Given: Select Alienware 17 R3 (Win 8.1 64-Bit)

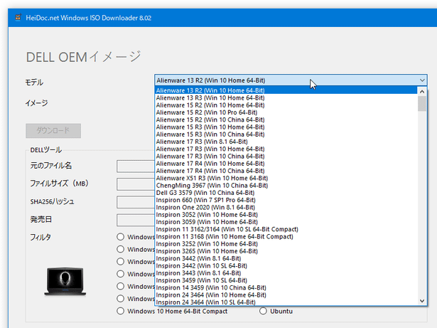Looking at the screenshot, I should 286,142.
